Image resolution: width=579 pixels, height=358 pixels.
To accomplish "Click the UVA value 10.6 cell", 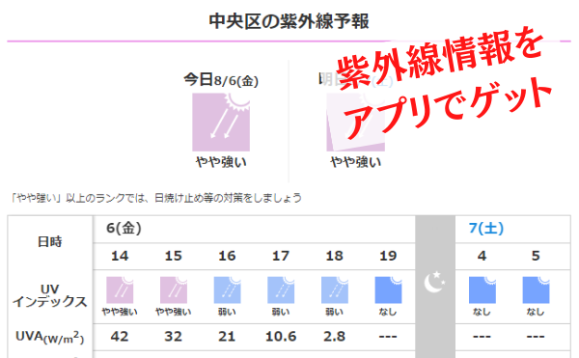I will 281,337.
